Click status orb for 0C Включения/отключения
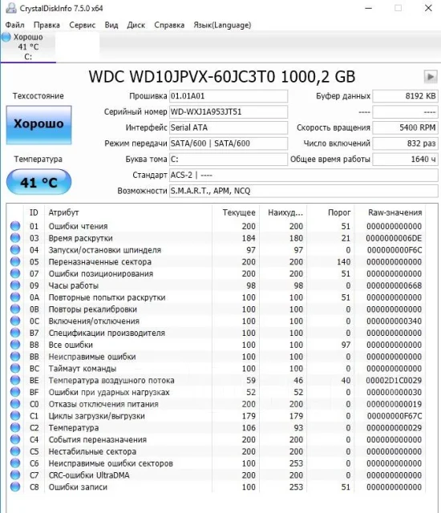The width and height of the screenshot is (441, 513). (x=15, y=321)
